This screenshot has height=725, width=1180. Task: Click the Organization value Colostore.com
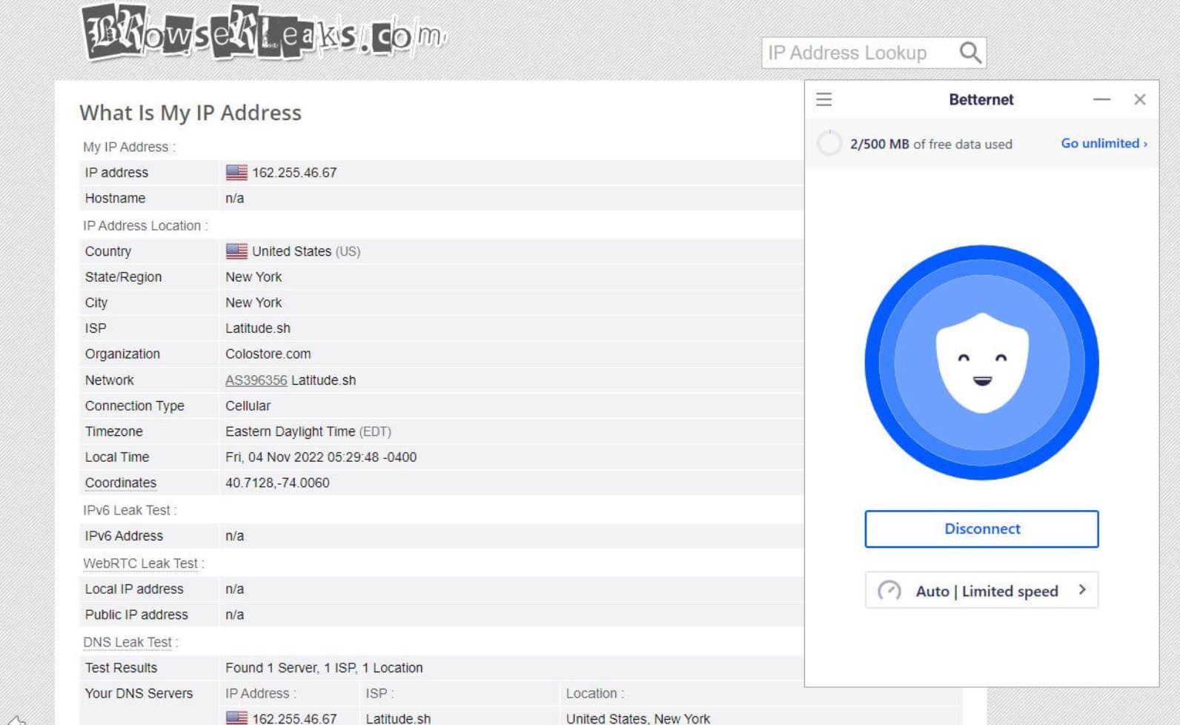click(x=268, y=354)
